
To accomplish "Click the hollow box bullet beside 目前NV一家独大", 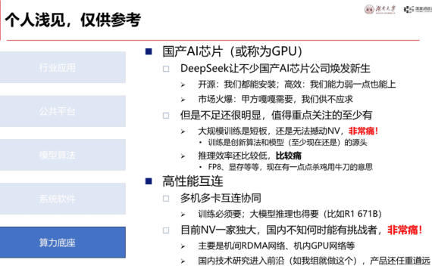I will point(166,230).
